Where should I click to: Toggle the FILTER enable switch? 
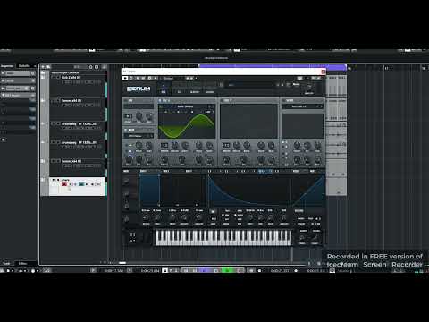coord(284,101)
